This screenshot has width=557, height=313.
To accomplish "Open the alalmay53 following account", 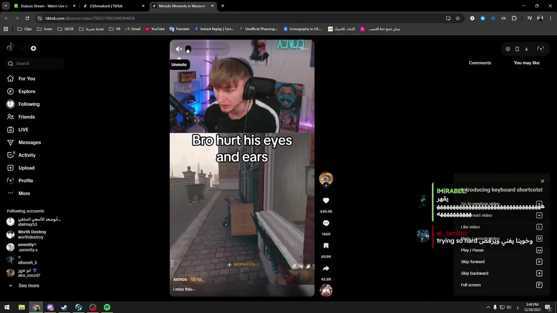I will [34, 222].
